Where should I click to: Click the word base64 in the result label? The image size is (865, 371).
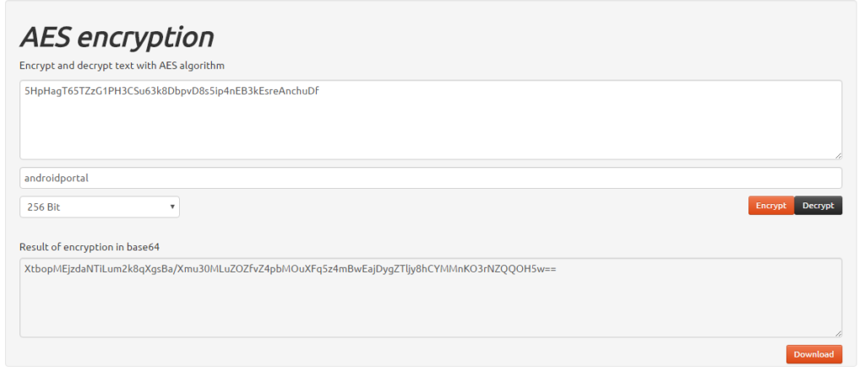(x=144, y=247)
